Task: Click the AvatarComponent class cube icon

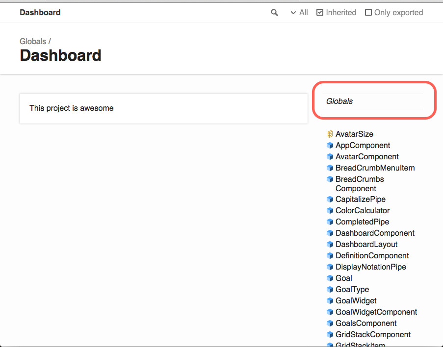Action: coord(330,157)
